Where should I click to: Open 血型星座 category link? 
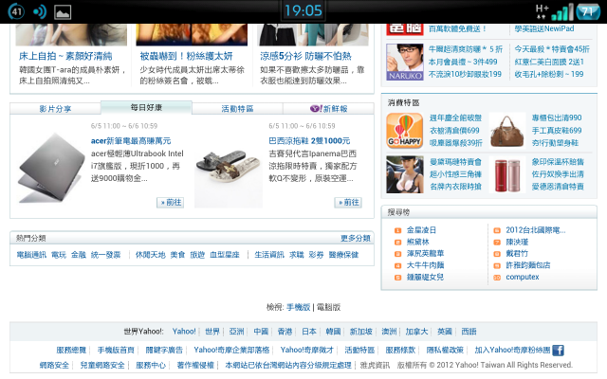tap(225, 255)
